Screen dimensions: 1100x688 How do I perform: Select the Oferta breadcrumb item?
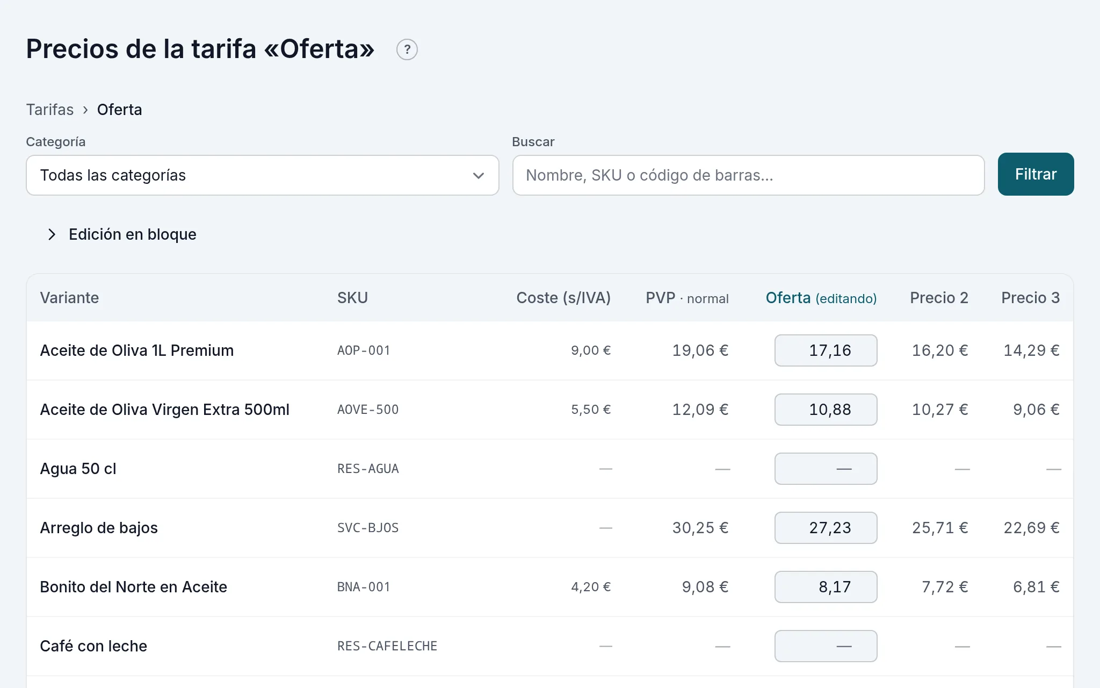[120, 110]
